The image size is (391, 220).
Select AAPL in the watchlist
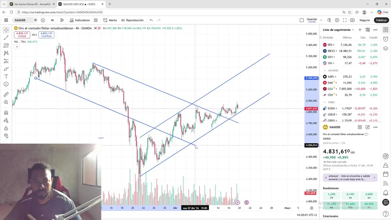(350, 77)
